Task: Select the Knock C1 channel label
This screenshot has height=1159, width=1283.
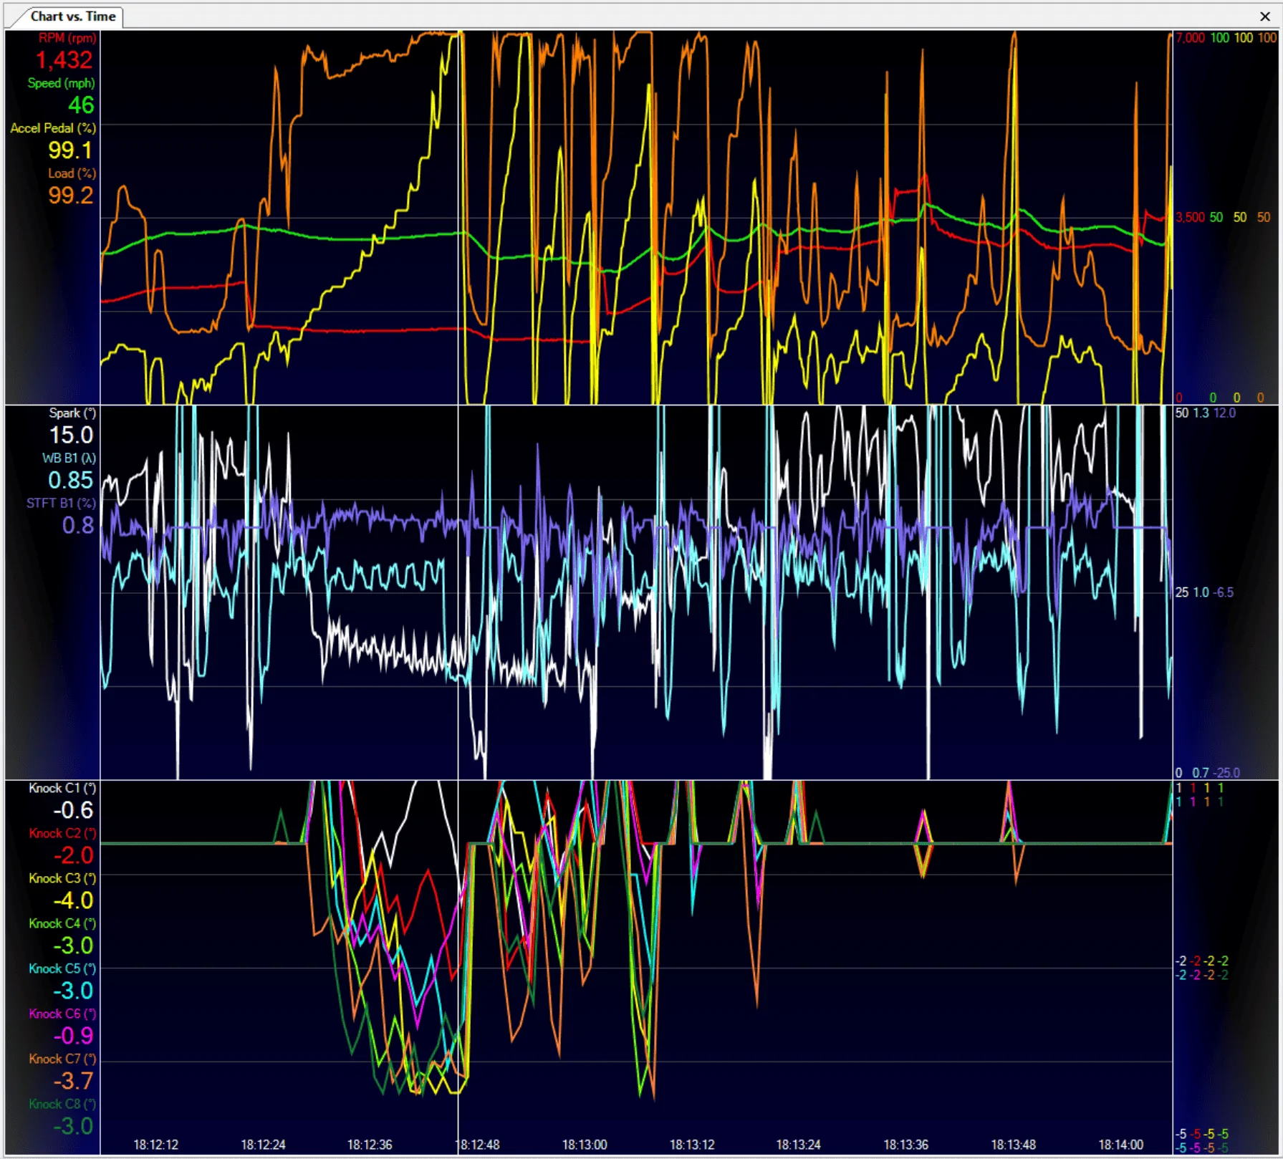Action: (x=62, y=789)
